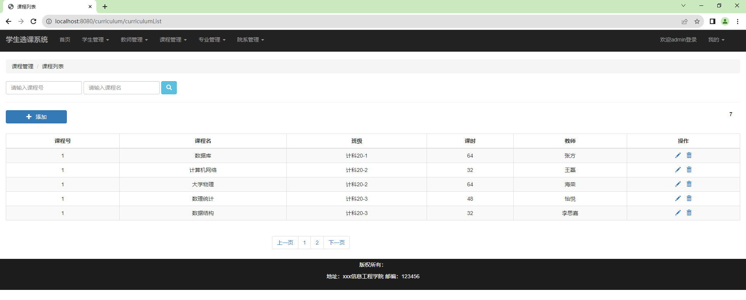The image size is (746, 300).
Task: Click the 大学物理 course name cell
Action: [x=203, y=184]
